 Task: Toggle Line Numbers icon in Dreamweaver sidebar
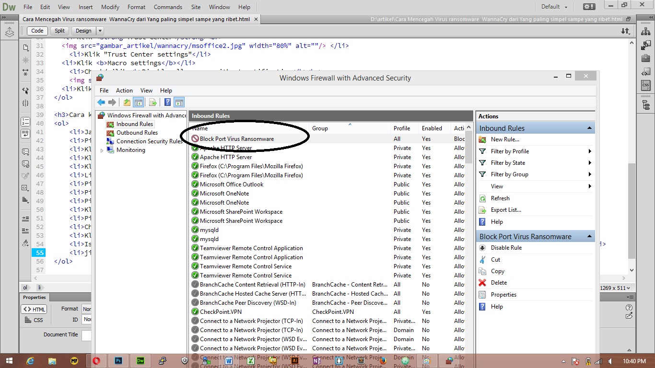click(25, 122)
